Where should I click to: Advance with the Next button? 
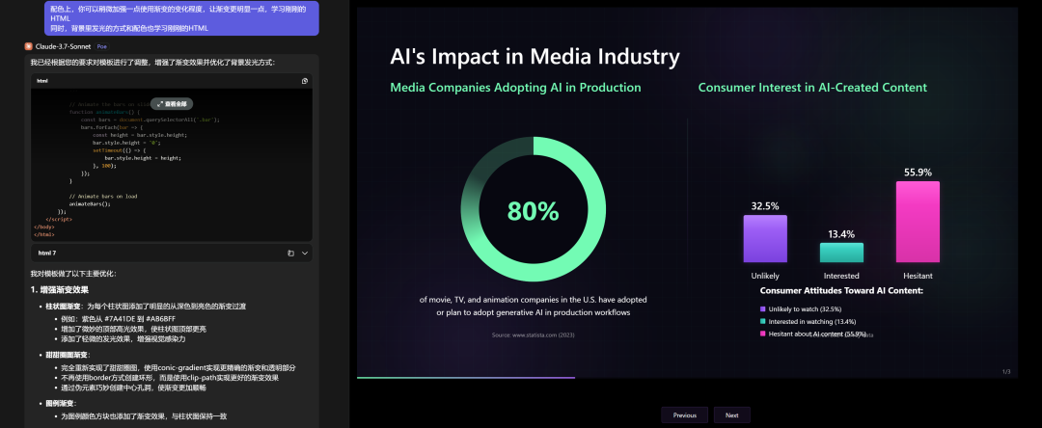tap(731, 415)
